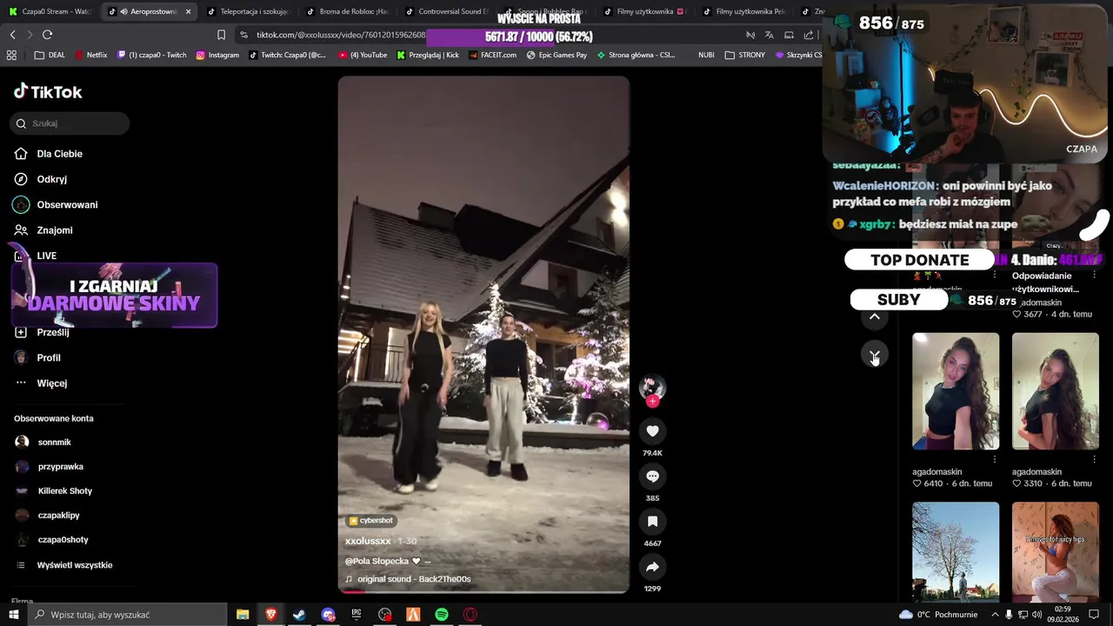Switch to Czapa0 Stream tab
Screen dimensions: 1113x626
50,12
